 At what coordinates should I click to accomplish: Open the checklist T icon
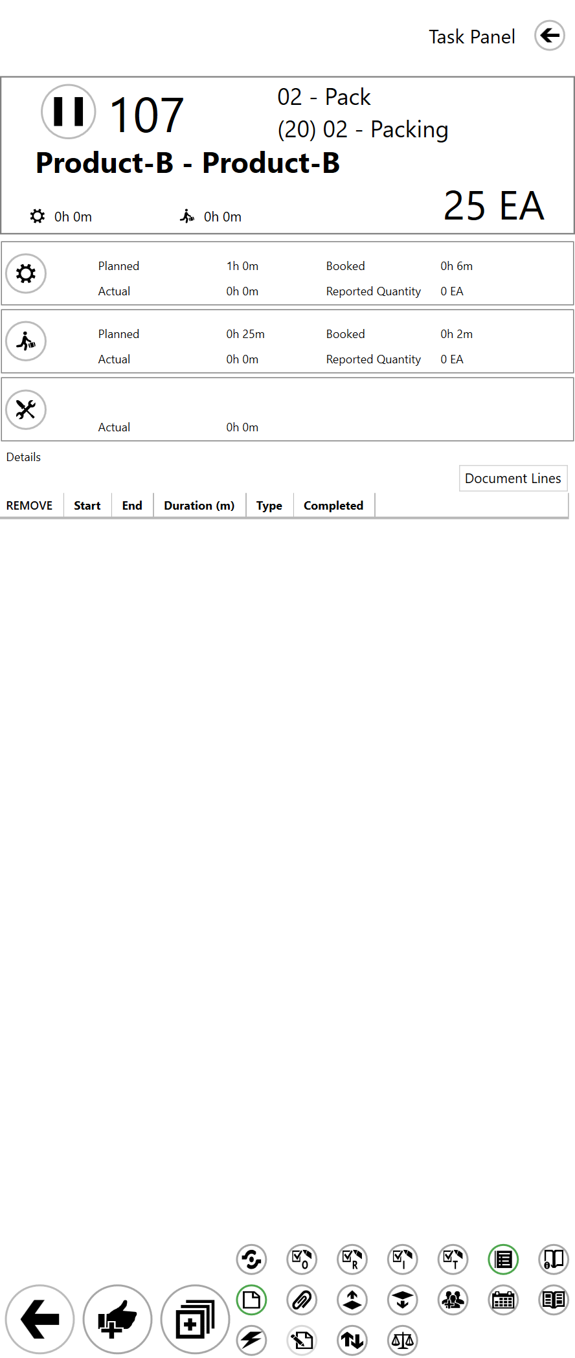(x=453, y=1260)
